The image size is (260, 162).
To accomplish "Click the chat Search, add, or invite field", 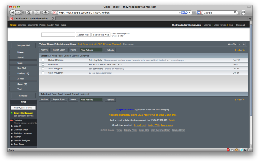I will click(23, 108).
